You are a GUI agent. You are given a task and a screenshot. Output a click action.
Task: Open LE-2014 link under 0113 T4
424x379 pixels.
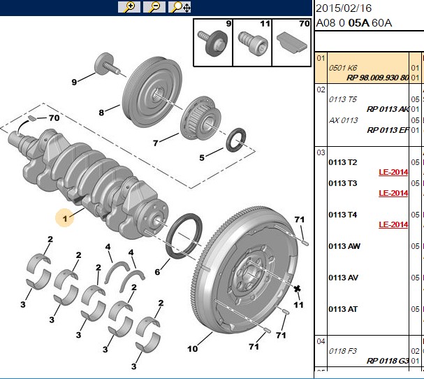pos(393,224)
